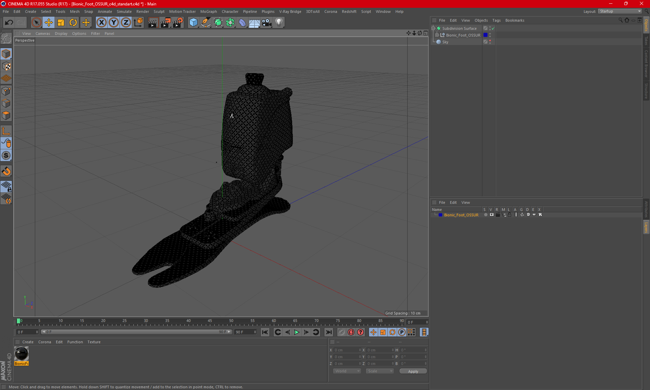This screenshot has height=390, width=650.
Task: Click the Undo arrow icon
Action: coord(9,23)
